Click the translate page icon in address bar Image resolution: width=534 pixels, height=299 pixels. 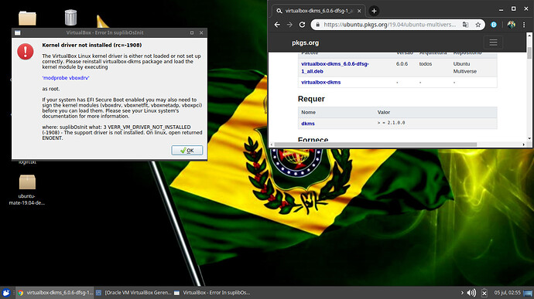(x=465, y=25)
